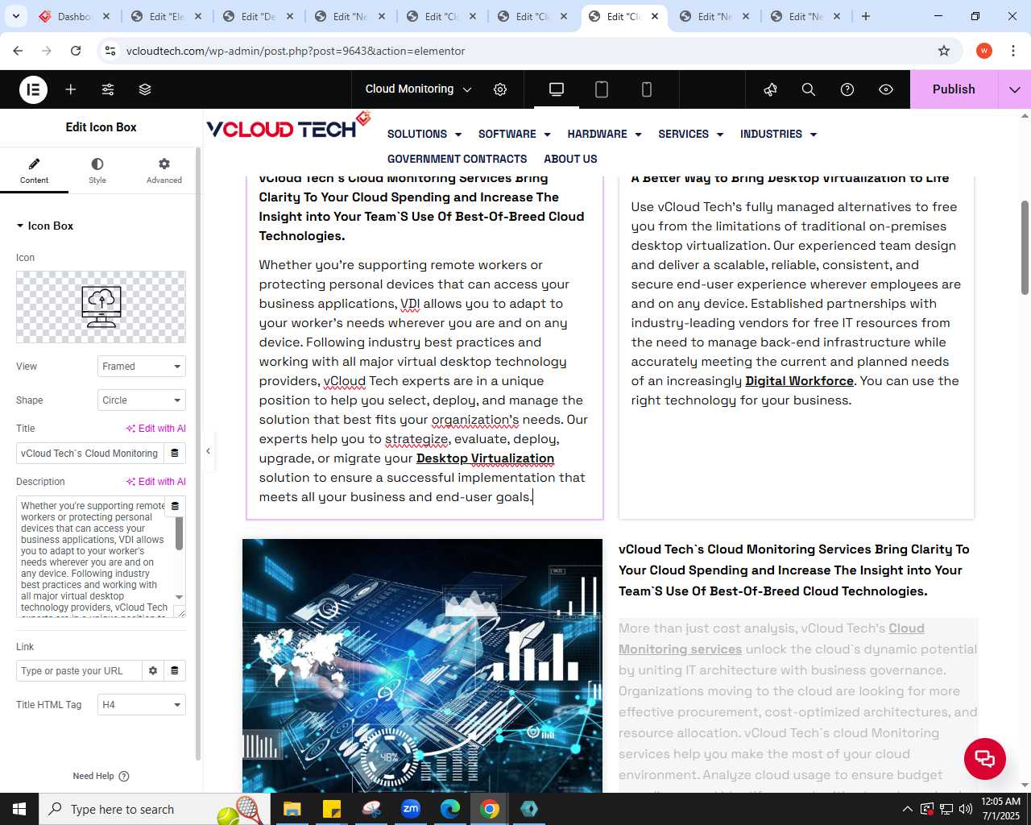This screenshot has width=1031, height=825.
Task: Open the Help question mark icon
Action: tap(847, 89)
